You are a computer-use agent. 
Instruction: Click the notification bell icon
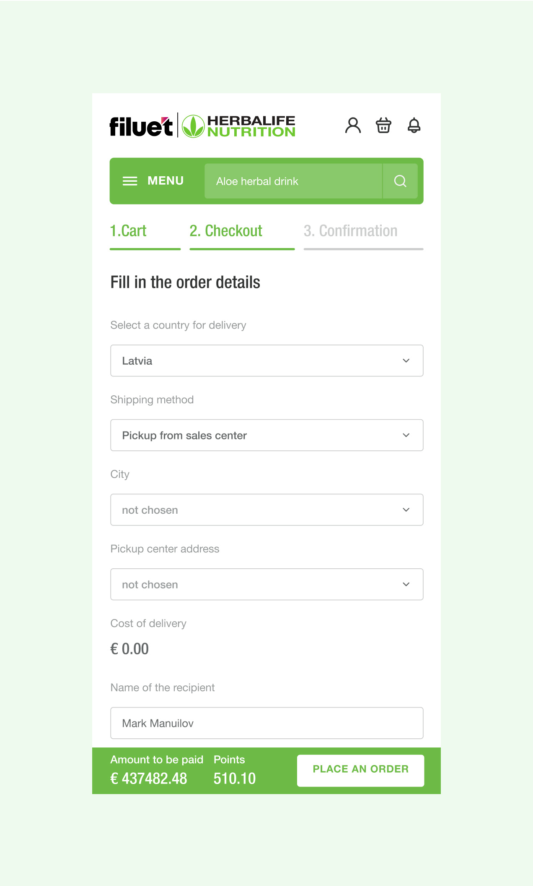(x=414, y=125)
